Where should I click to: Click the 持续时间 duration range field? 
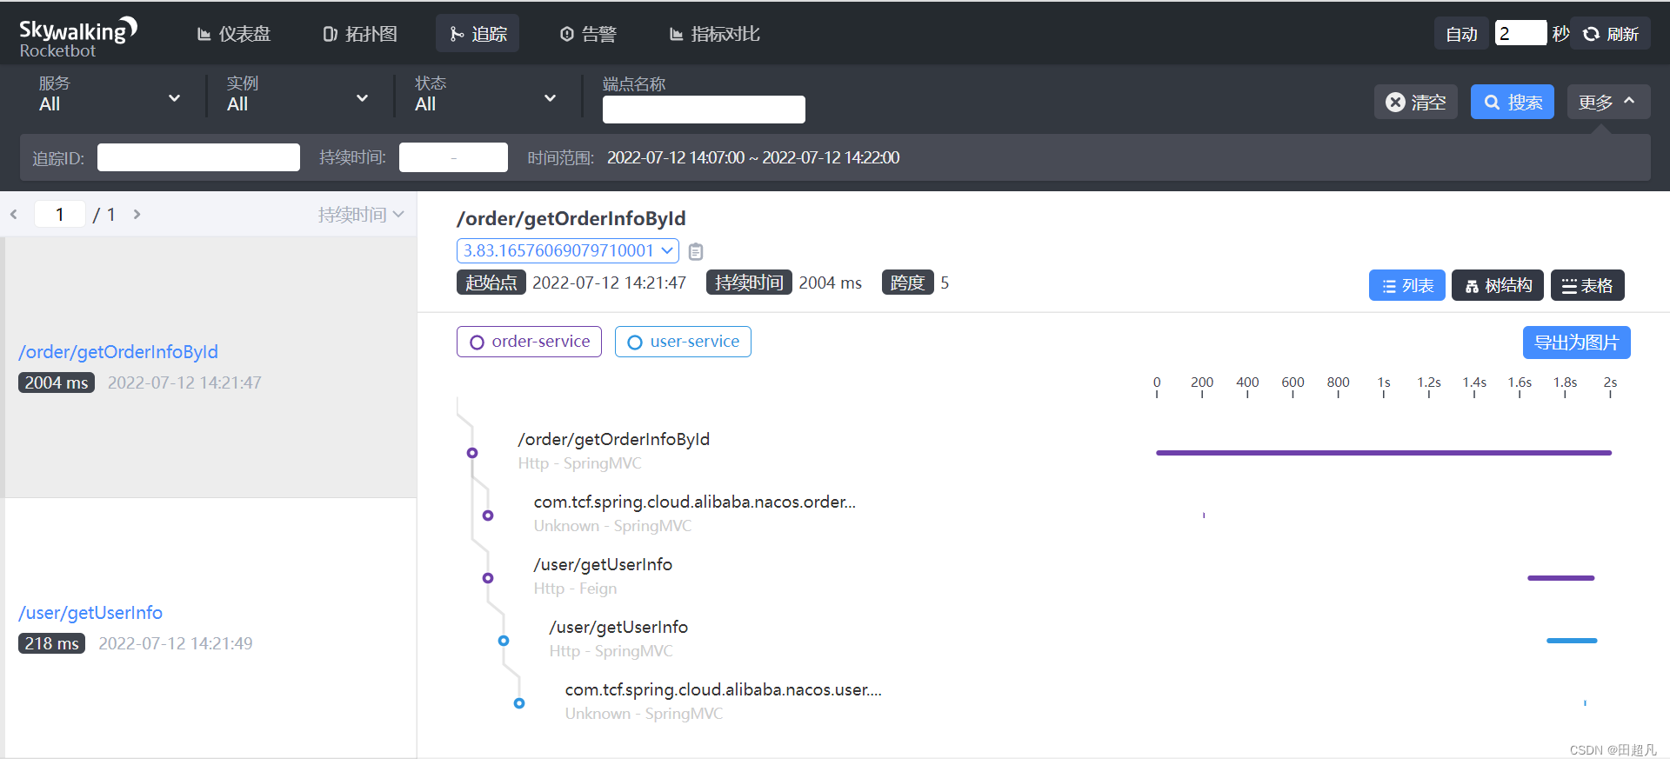(453, 157)
